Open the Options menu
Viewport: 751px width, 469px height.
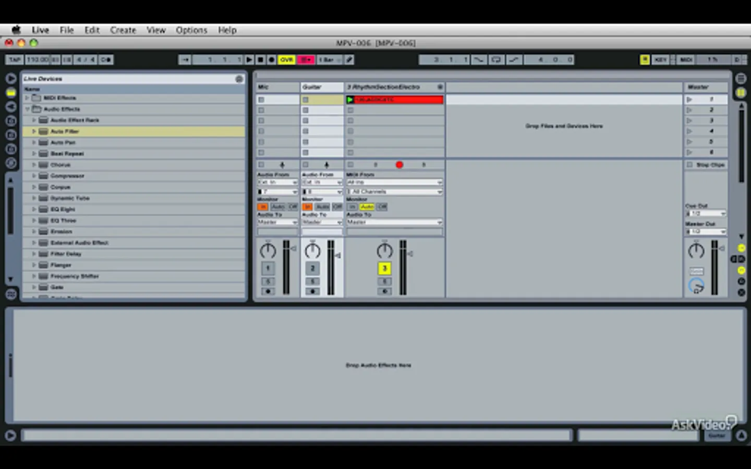coord(191,30)
